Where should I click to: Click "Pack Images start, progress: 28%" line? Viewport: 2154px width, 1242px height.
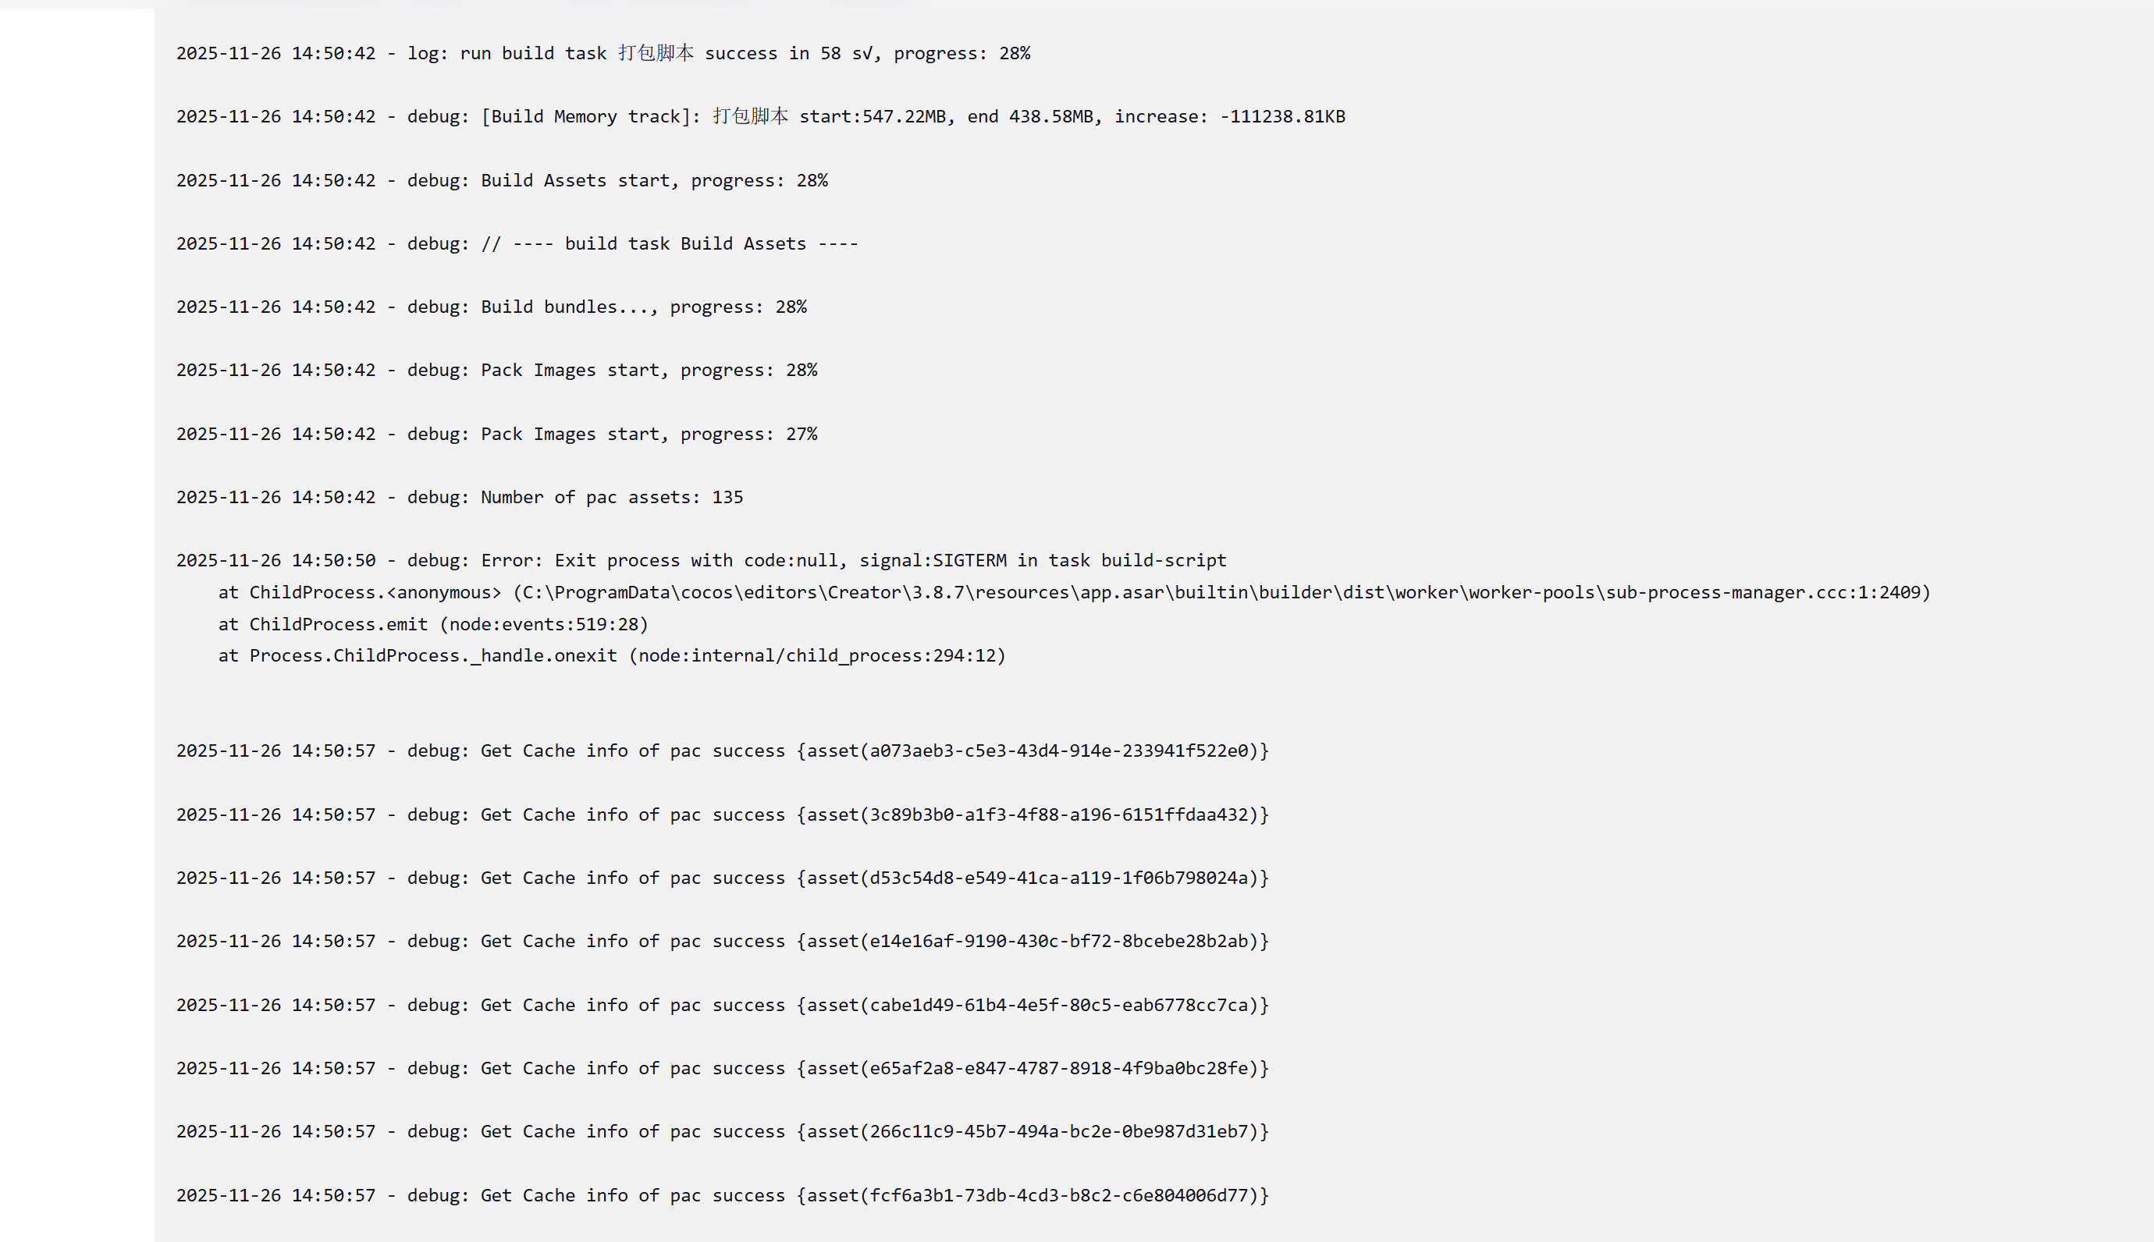coord(496,371)
